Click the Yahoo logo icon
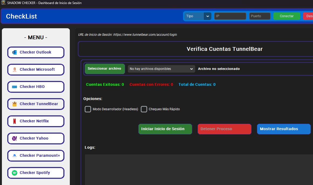Viewport: 313px width, 185px height. coord(15,138)
